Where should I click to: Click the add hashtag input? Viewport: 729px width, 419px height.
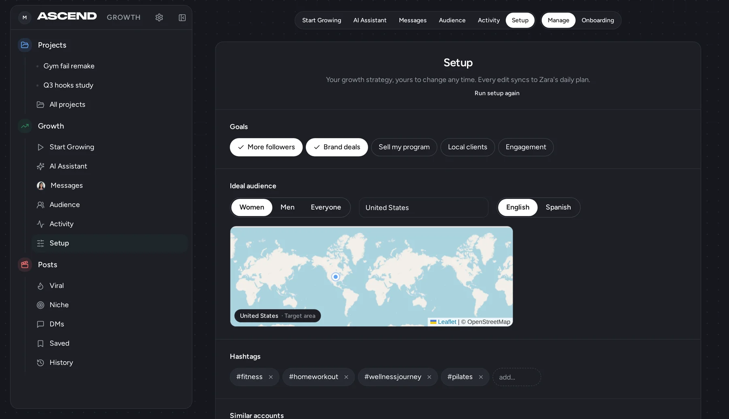point(517,377)
